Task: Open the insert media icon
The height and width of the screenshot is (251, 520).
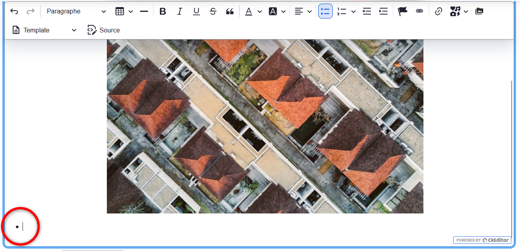Action: click(455, 11)
